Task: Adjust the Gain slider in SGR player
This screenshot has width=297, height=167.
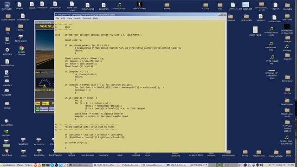Action: 52,72
